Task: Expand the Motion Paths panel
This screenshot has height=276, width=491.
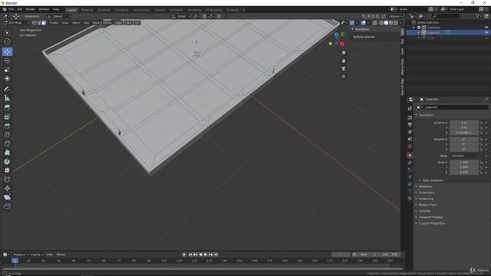Action: coord(427,205)
